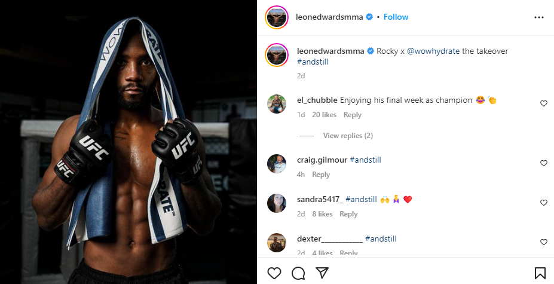Open the #andstill hashtag in the caption

(x=312, y=62)
